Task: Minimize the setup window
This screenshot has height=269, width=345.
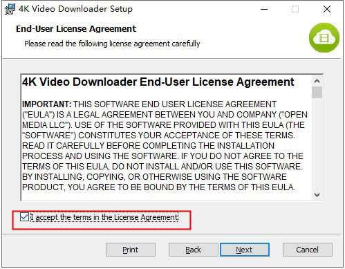Action: (264, 9)
